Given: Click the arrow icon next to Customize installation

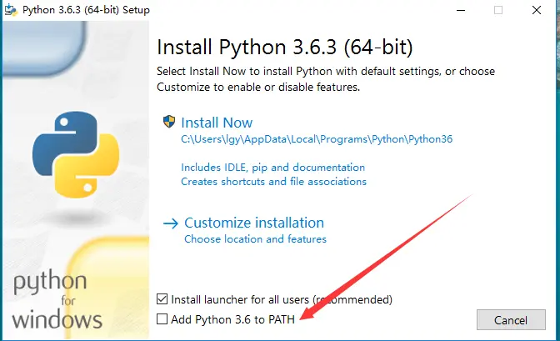Looking at the screenshot, I should click(170, 223).
